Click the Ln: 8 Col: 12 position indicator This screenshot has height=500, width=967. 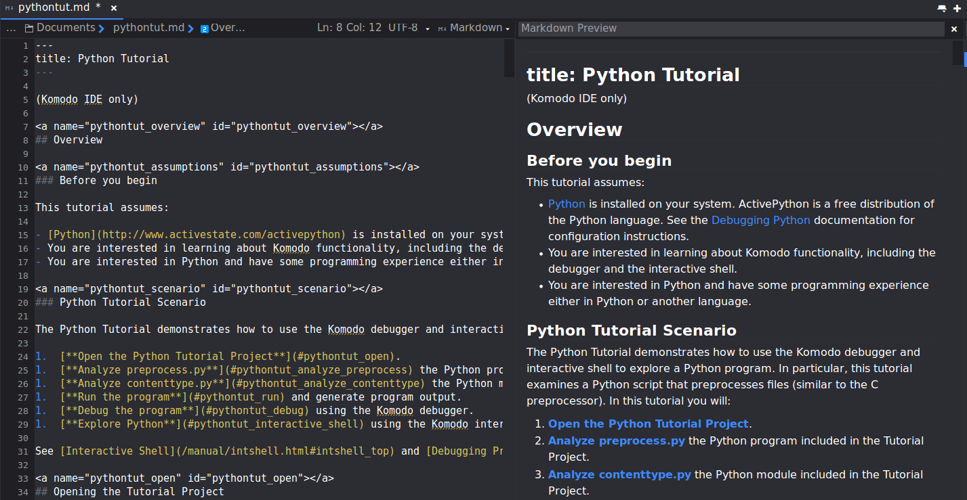click(x=349, y=28)
